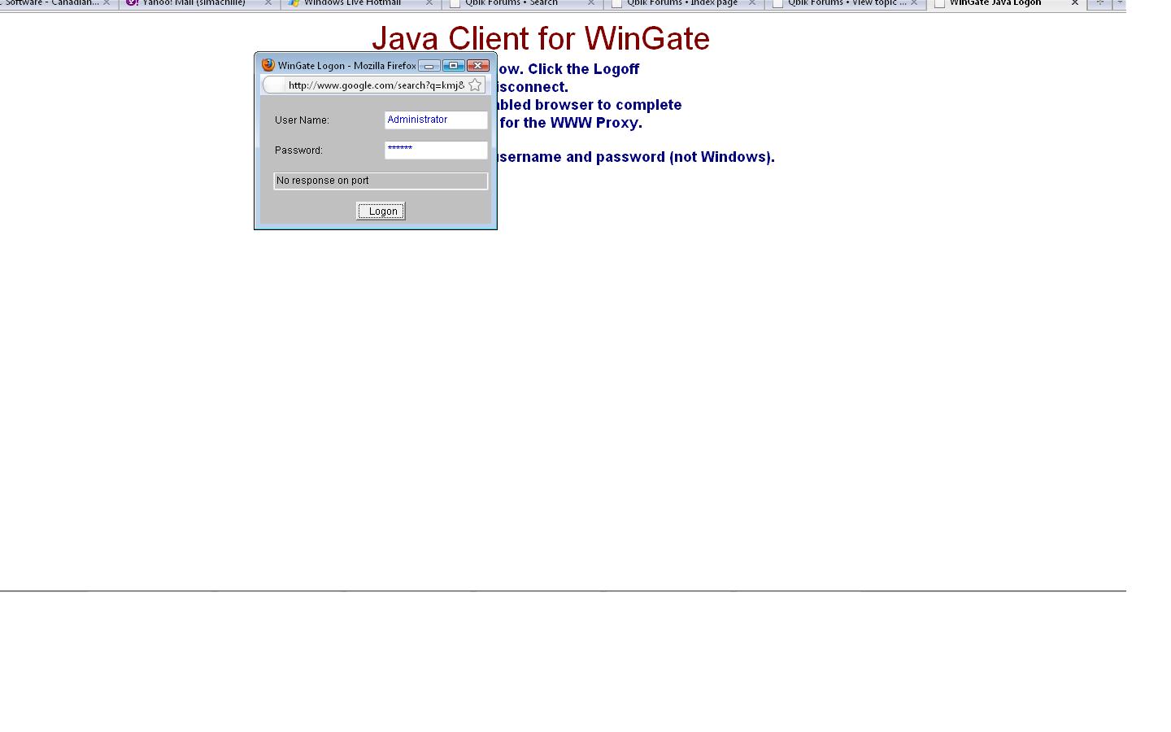Bookmark page with the star icon
Screen dimensions: 1171x732
475,85
